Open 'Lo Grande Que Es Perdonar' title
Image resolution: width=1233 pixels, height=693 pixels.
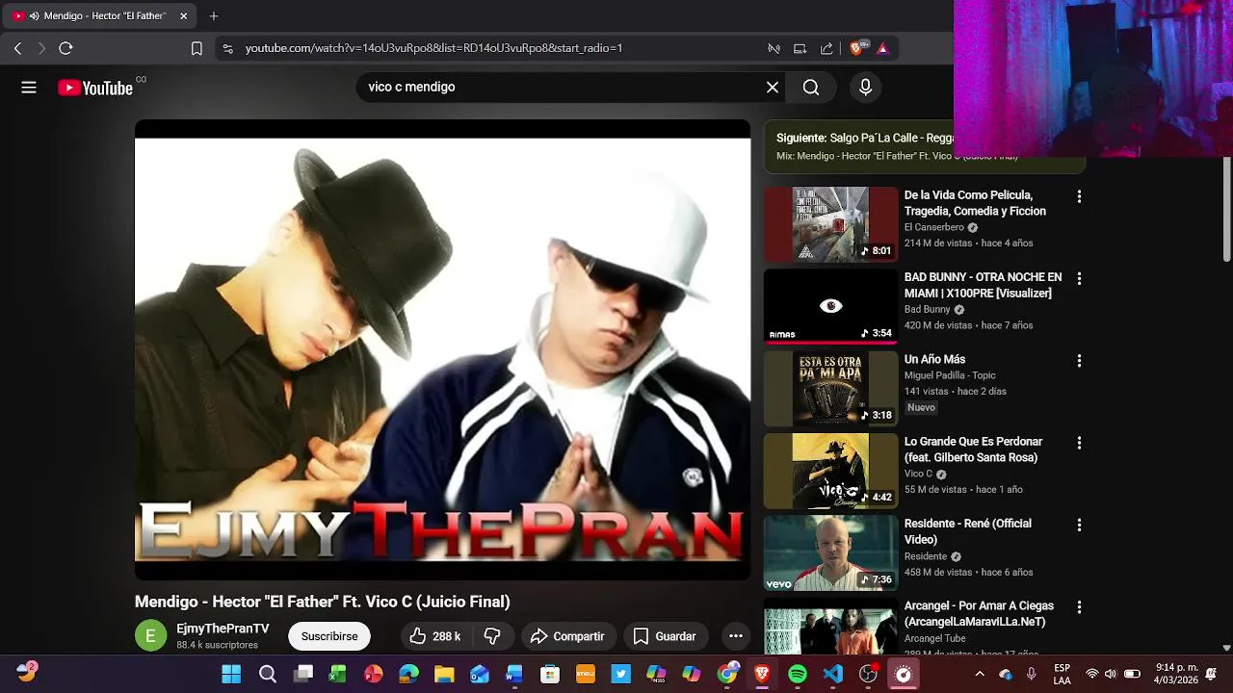(973, 449)
